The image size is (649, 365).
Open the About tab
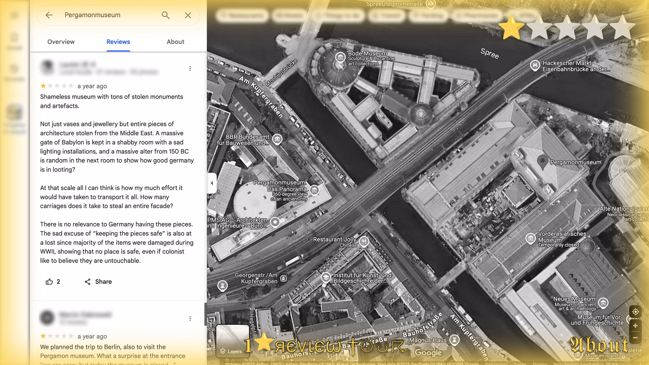click(x=175, y=42)
